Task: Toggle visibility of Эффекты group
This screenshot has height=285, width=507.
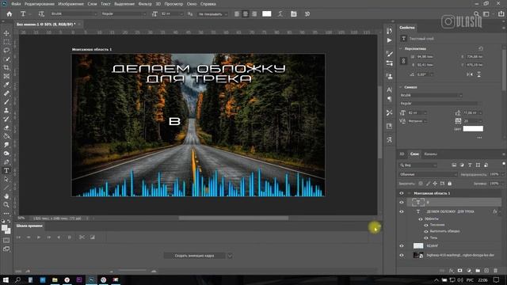Action: (421, 218)
